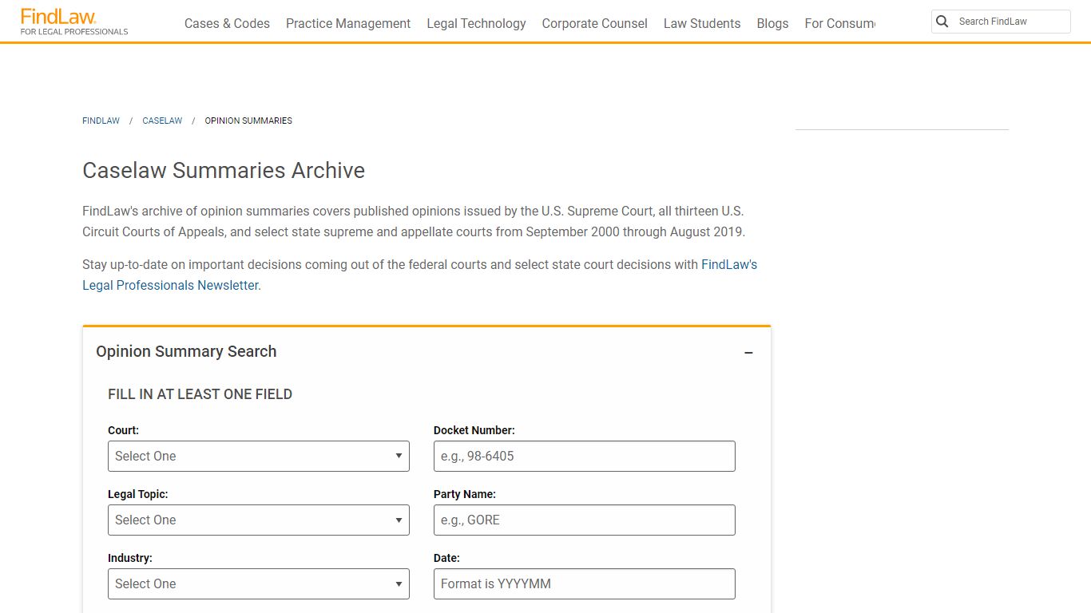This screenshot has width=1091, height=613.
Task: Click the OPINION SUMMARIES breadcrumb text
Action: pyautogui.click(x=248, y=121)
